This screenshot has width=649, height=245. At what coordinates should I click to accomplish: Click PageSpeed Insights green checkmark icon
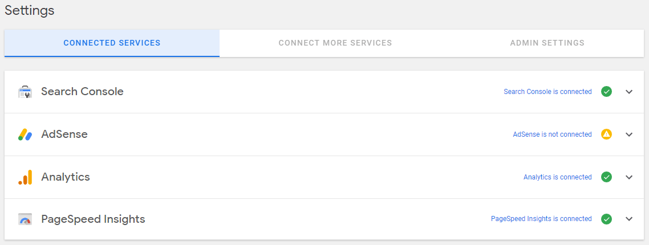606,219
